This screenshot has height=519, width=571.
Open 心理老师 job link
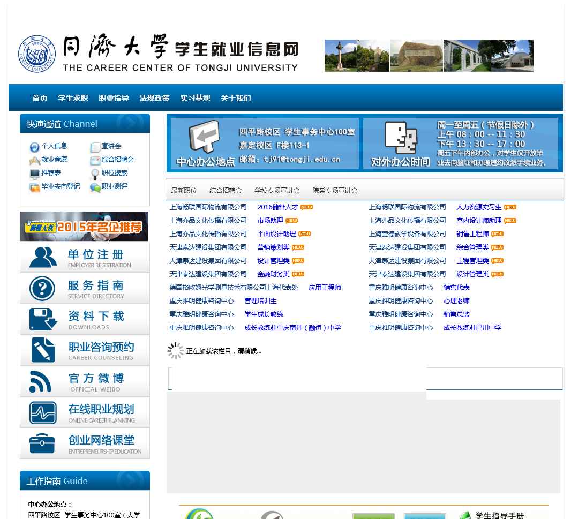pos(456,301)
